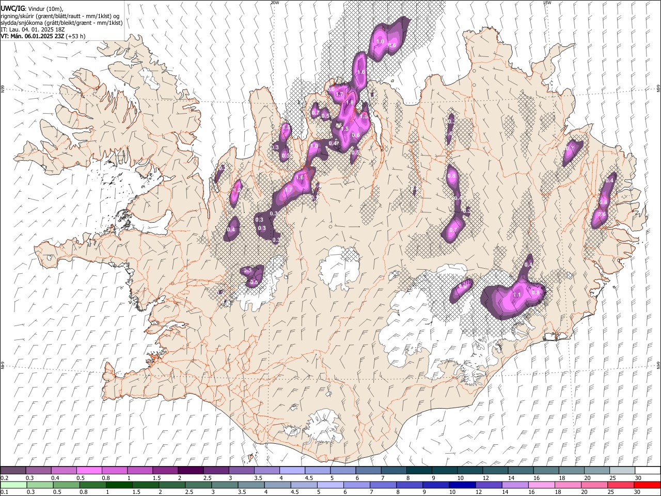Click the 'IT: Lau. 04. 01. 2025 18Z' line
Viewport: 661px width, 496px height.
point(33,29)
